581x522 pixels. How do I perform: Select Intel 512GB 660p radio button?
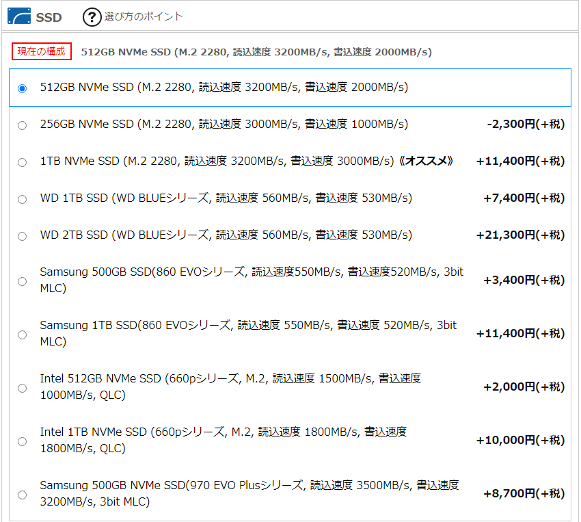pyautogui.click(x=23, y=388)
